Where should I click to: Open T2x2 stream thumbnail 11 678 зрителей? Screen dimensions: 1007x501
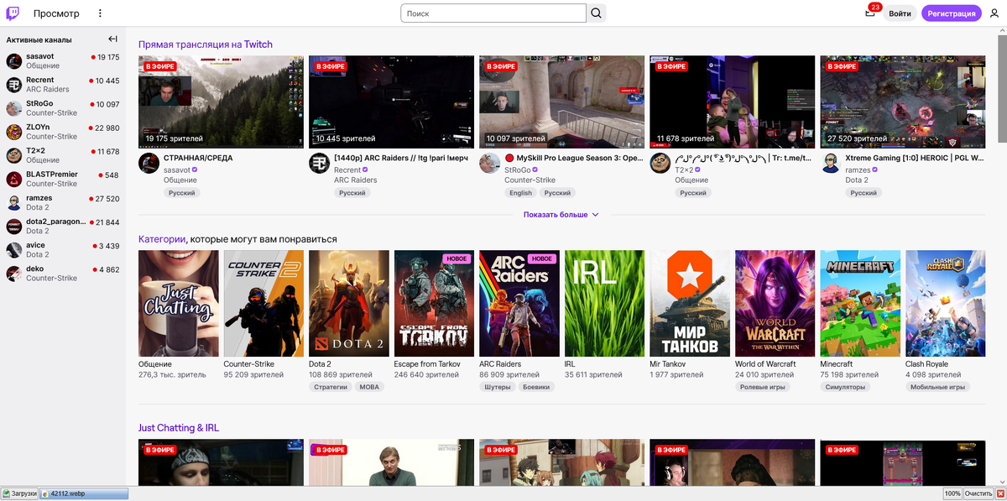point(732,102)
